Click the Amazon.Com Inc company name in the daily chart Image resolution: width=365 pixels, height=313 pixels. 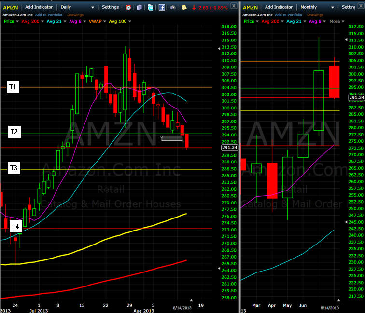coord(18,15)
